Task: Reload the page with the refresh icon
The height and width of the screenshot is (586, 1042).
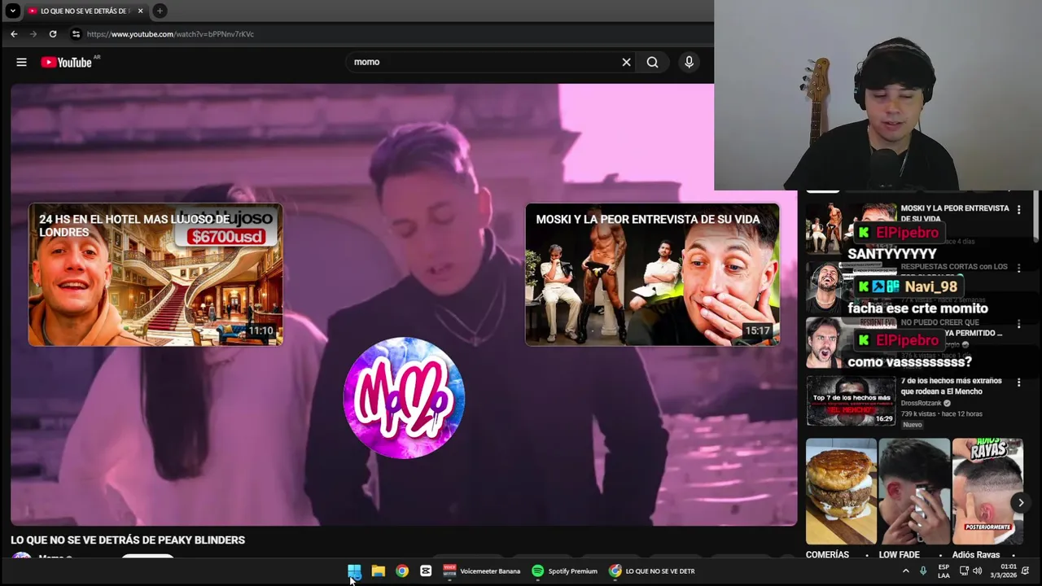Action: [53, 34]
